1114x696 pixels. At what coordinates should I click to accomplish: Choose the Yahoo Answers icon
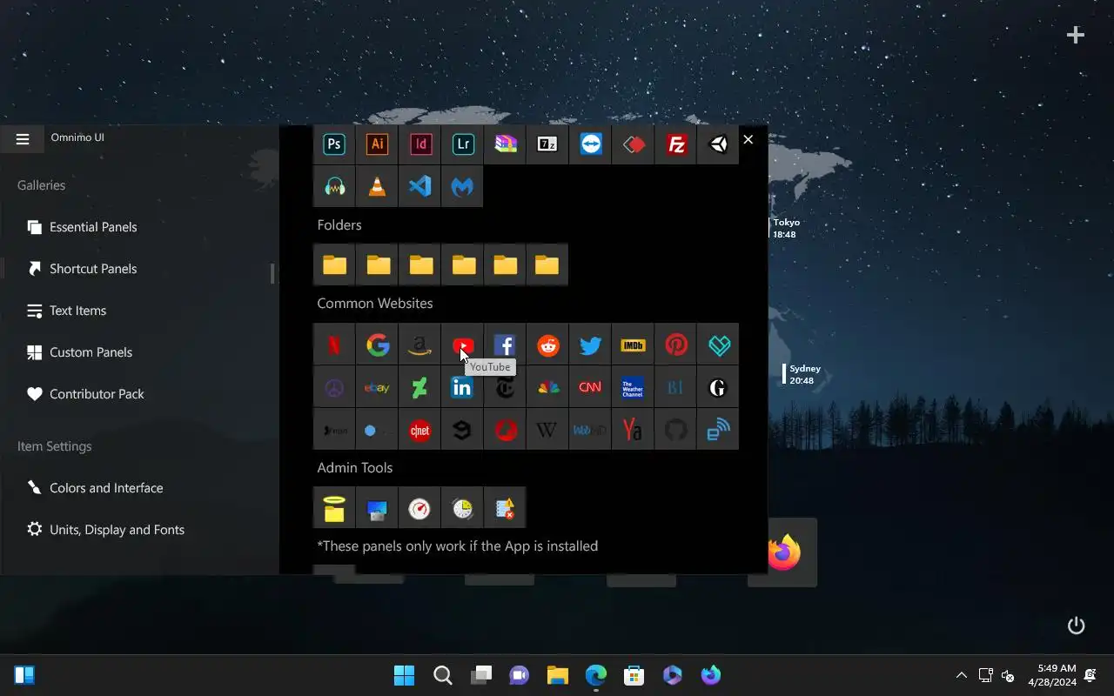click(x=634, y=430)
